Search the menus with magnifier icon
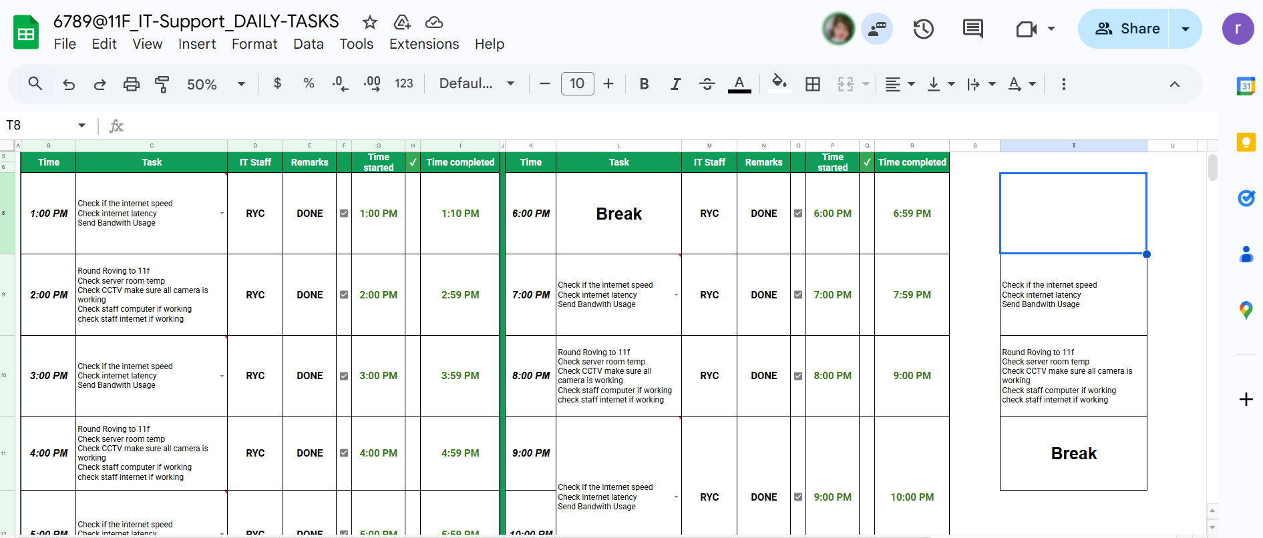The height and width of the screenshot is (538, 1263). 35,83
